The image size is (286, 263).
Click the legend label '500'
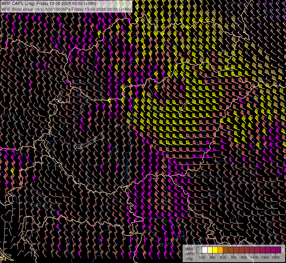click(x=223, y=257)
